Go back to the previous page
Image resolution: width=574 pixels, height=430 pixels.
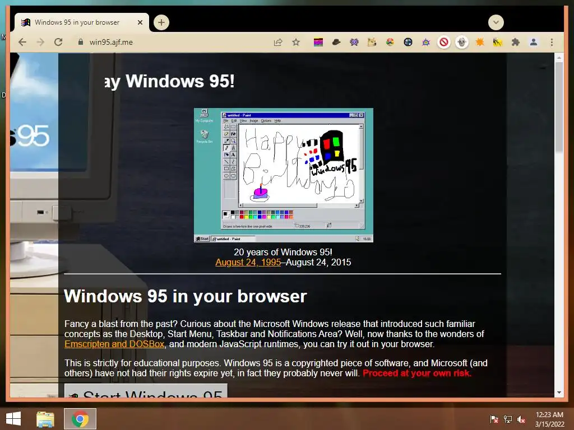coord(22,42)
